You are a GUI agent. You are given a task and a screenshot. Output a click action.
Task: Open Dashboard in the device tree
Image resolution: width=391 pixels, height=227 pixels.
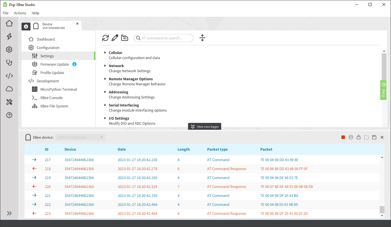[x=45, y=39]
